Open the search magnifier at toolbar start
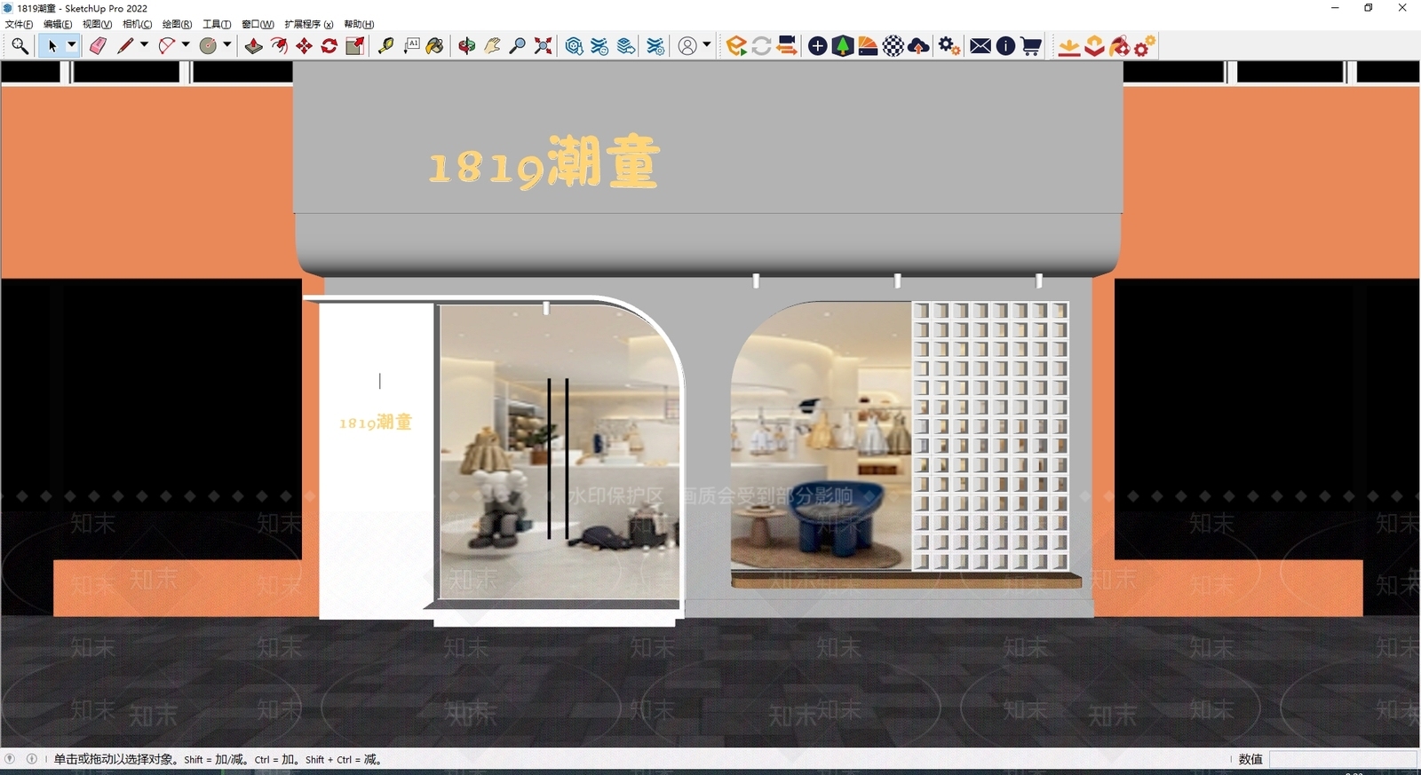Screen dimensions: 1421x775 [20, 46]
